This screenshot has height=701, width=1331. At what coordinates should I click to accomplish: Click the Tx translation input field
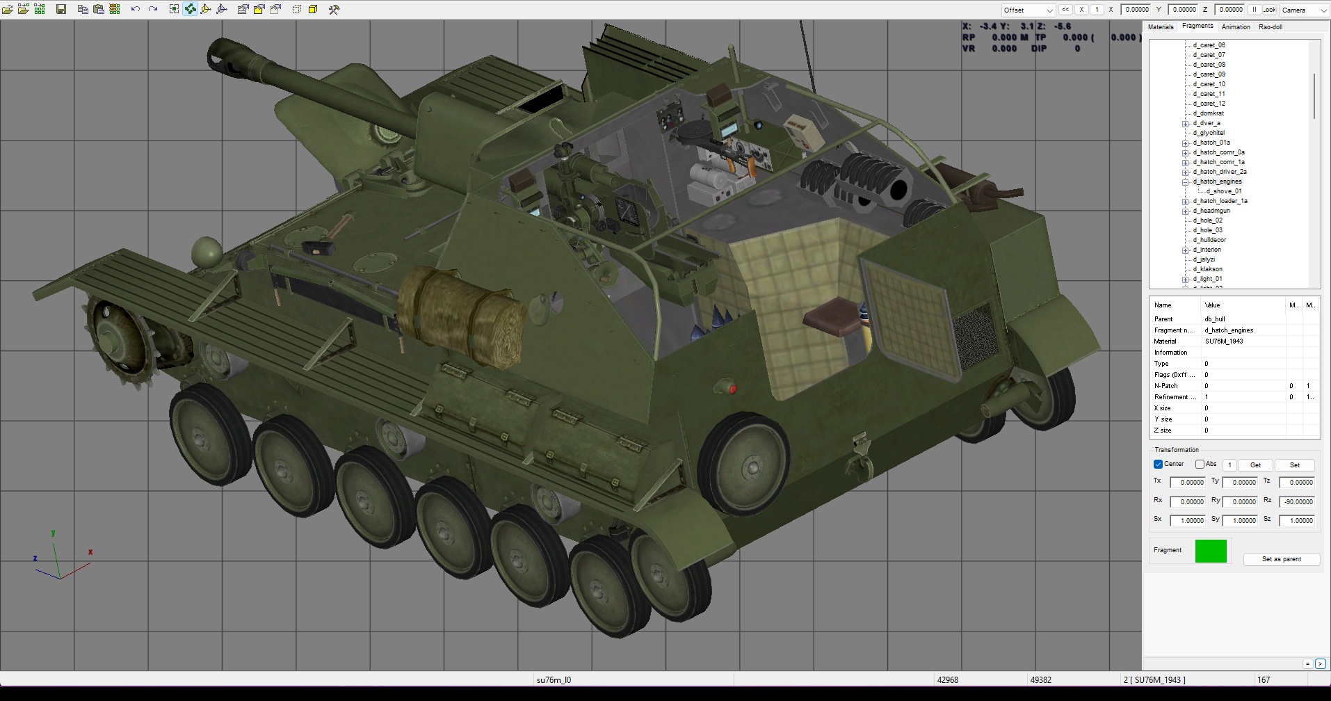[x=1188, y=483]
